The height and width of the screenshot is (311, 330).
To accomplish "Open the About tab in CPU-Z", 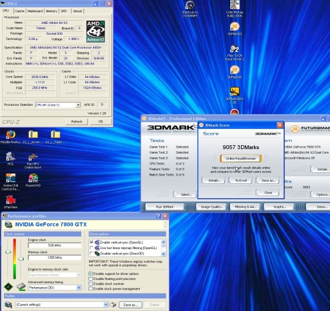I will 77,11.
